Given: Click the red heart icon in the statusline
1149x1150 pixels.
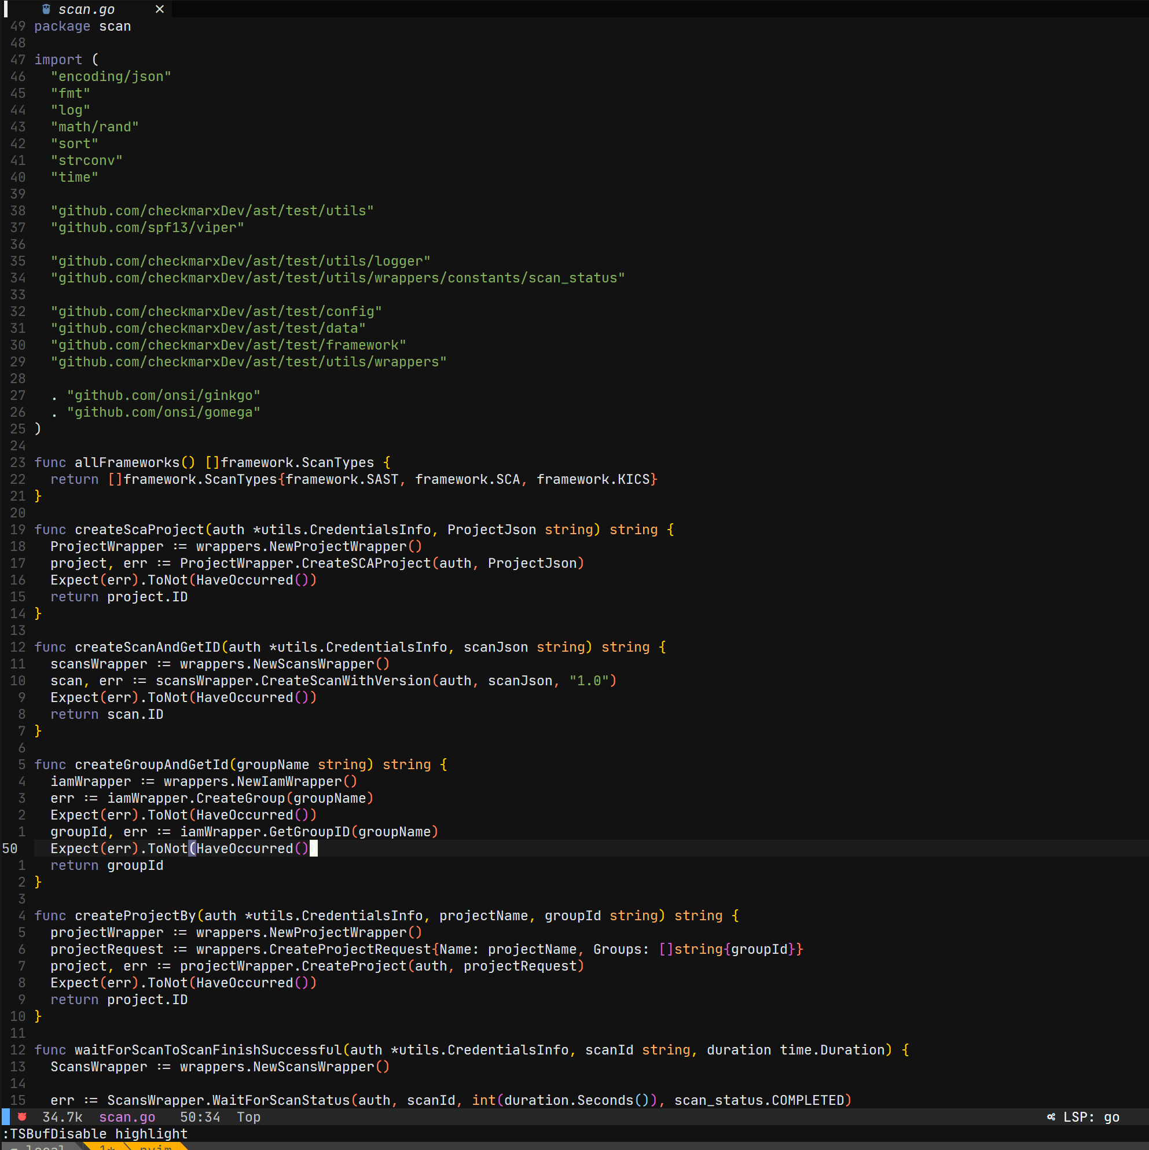Looking at the screenshot, I should tap(21, 1117).
